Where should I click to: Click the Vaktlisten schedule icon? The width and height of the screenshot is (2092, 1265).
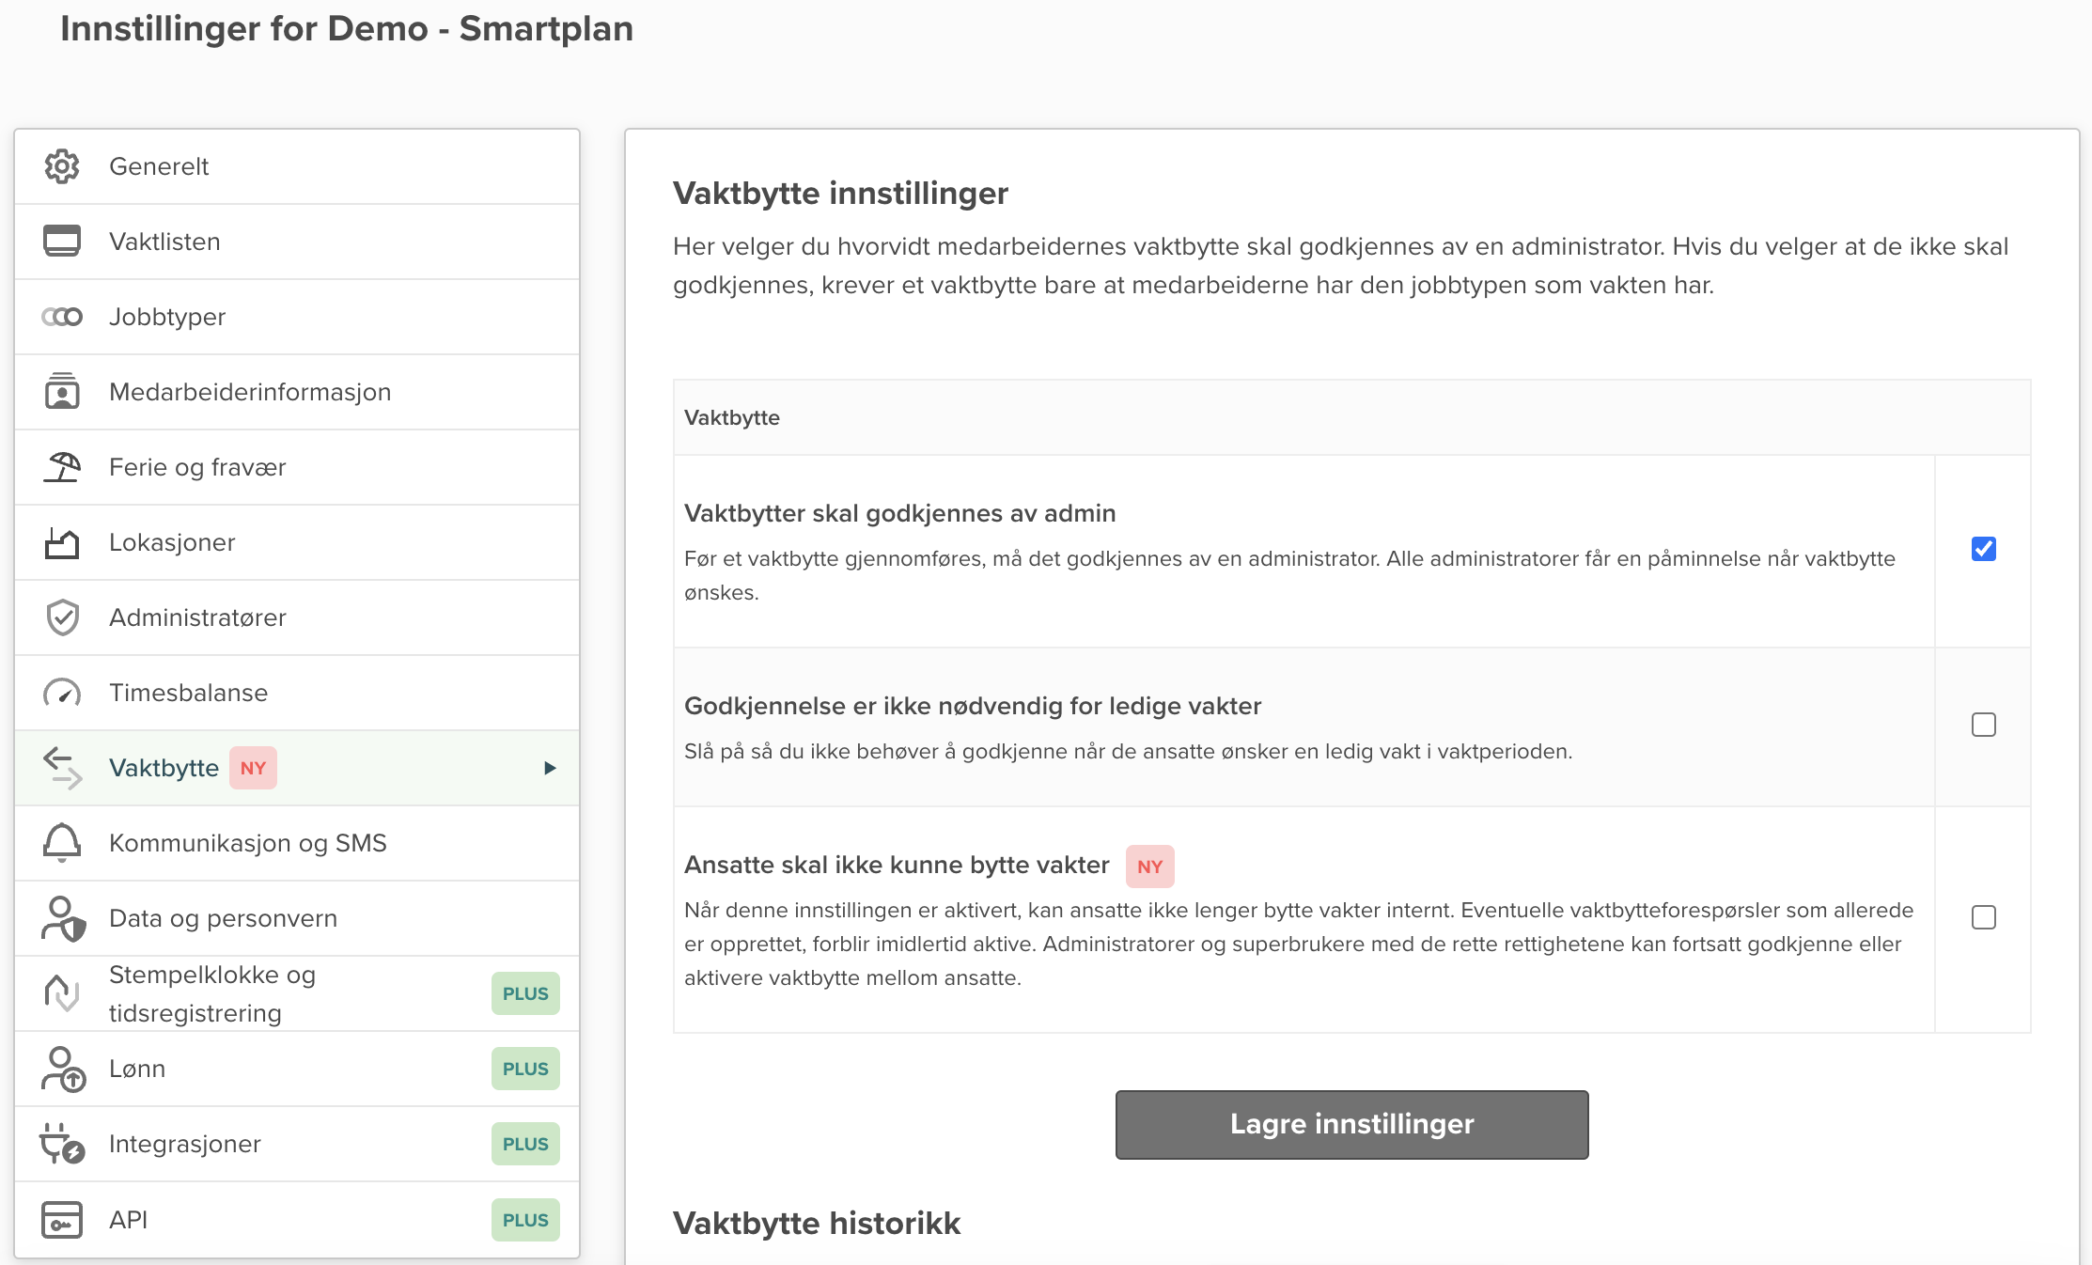(x=62, y=241)
